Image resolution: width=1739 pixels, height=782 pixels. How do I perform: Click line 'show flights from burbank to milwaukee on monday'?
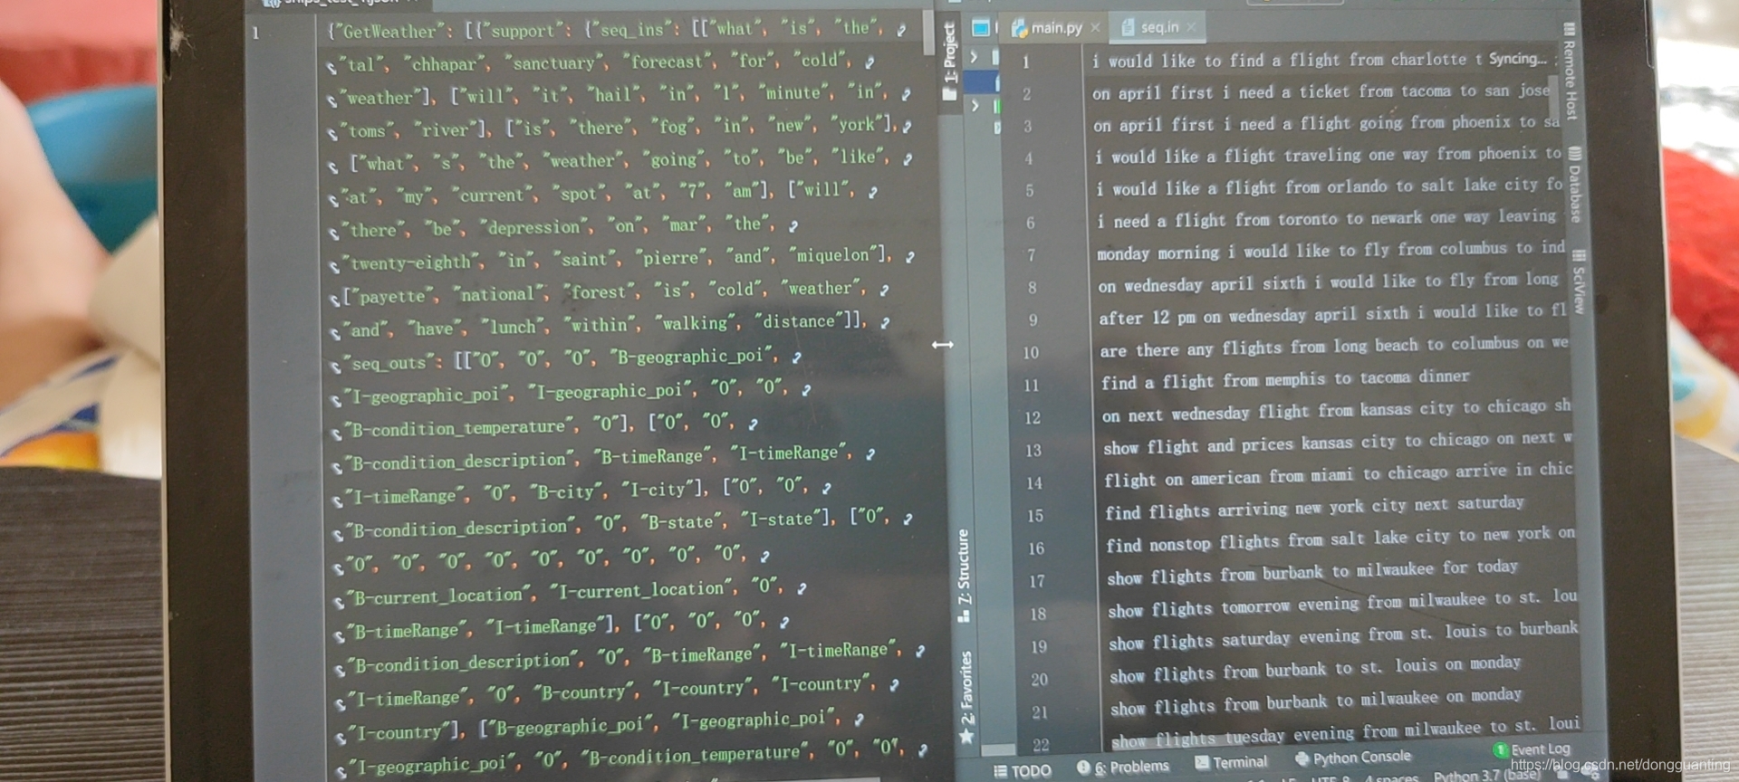coord(1315,701)
